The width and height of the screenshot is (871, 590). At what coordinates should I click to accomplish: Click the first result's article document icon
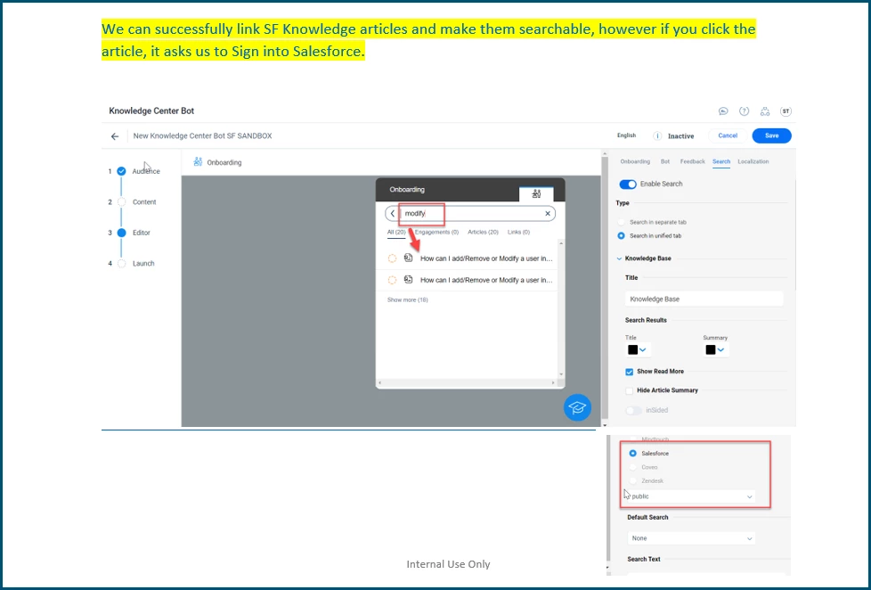pyautogui.click(x=408, y=258)
